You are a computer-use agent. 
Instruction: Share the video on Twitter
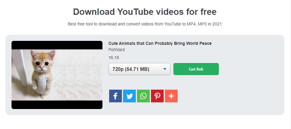(129, 96)
